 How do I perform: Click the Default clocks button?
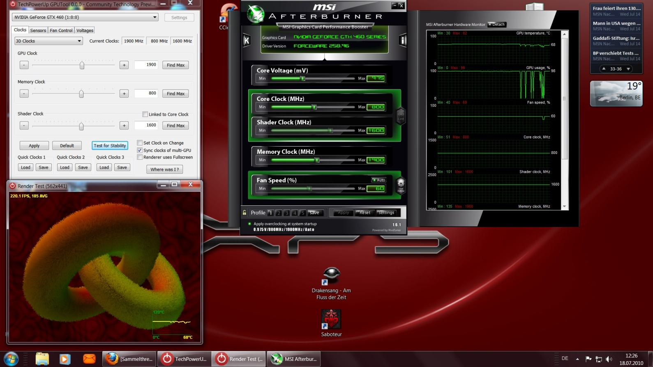coord(67,145)
